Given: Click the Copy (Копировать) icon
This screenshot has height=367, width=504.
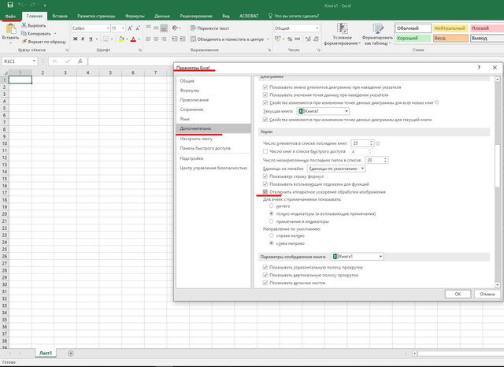Looking at the screenshot, I should coord(24,33).
